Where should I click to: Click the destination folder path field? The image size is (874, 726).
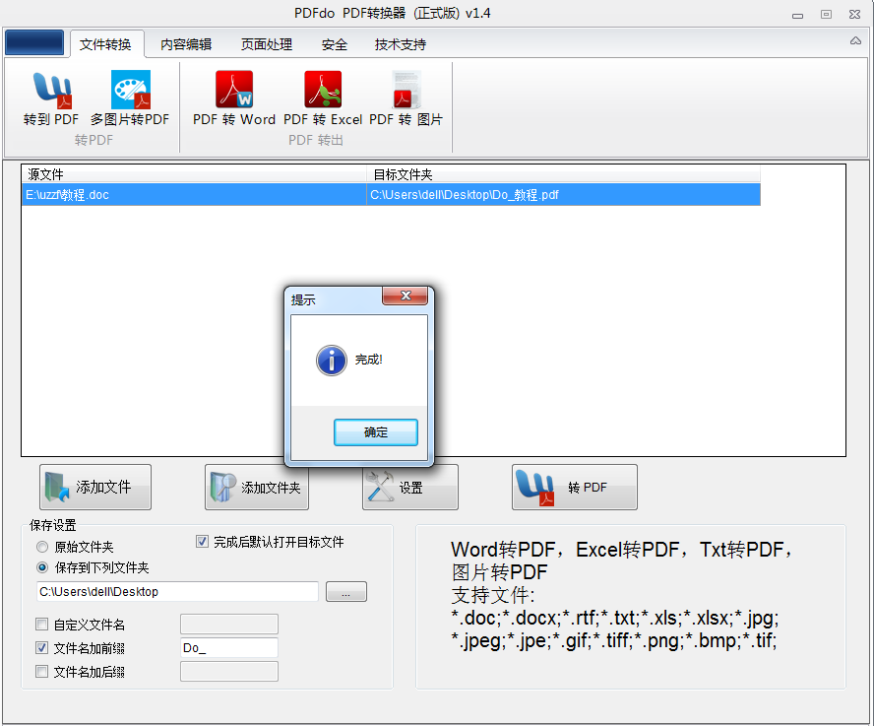click(x=177, y=591)
